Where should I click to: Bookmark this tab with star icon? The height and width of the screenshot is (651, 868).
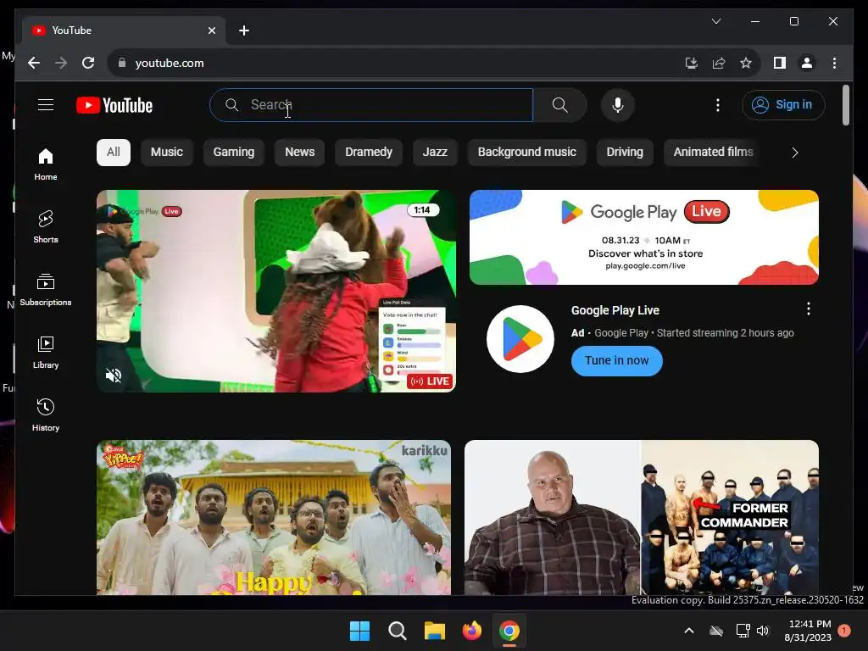746,63
